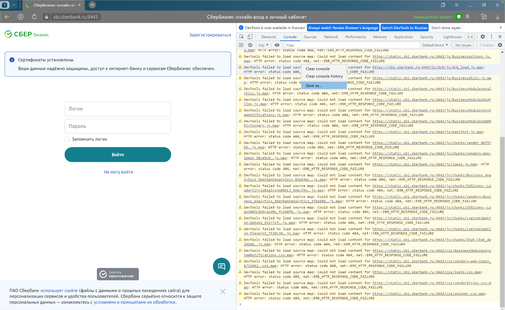Open the Protect mode shield icon
The width and height of the screenshot is (505, 310).
coord(459,17)
